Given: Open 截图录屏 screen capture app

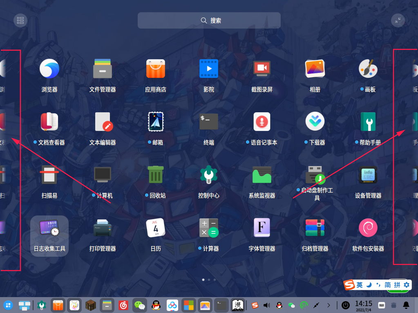Looking at the screenshot, I should 262,69.
